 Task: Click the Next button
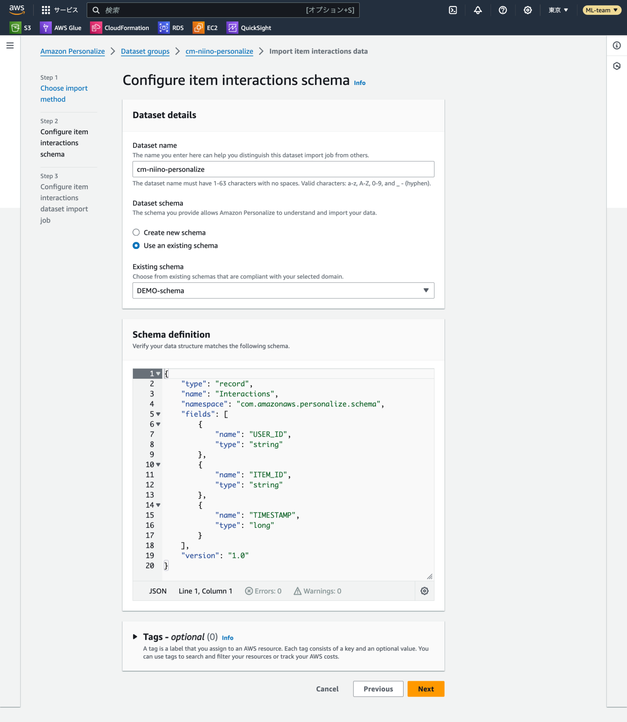tap(425, 689)
